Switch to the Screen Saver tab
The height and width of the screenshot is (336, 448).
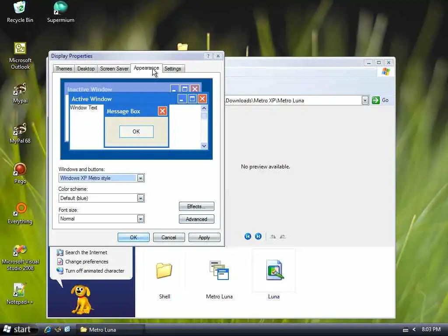(114, 69)
